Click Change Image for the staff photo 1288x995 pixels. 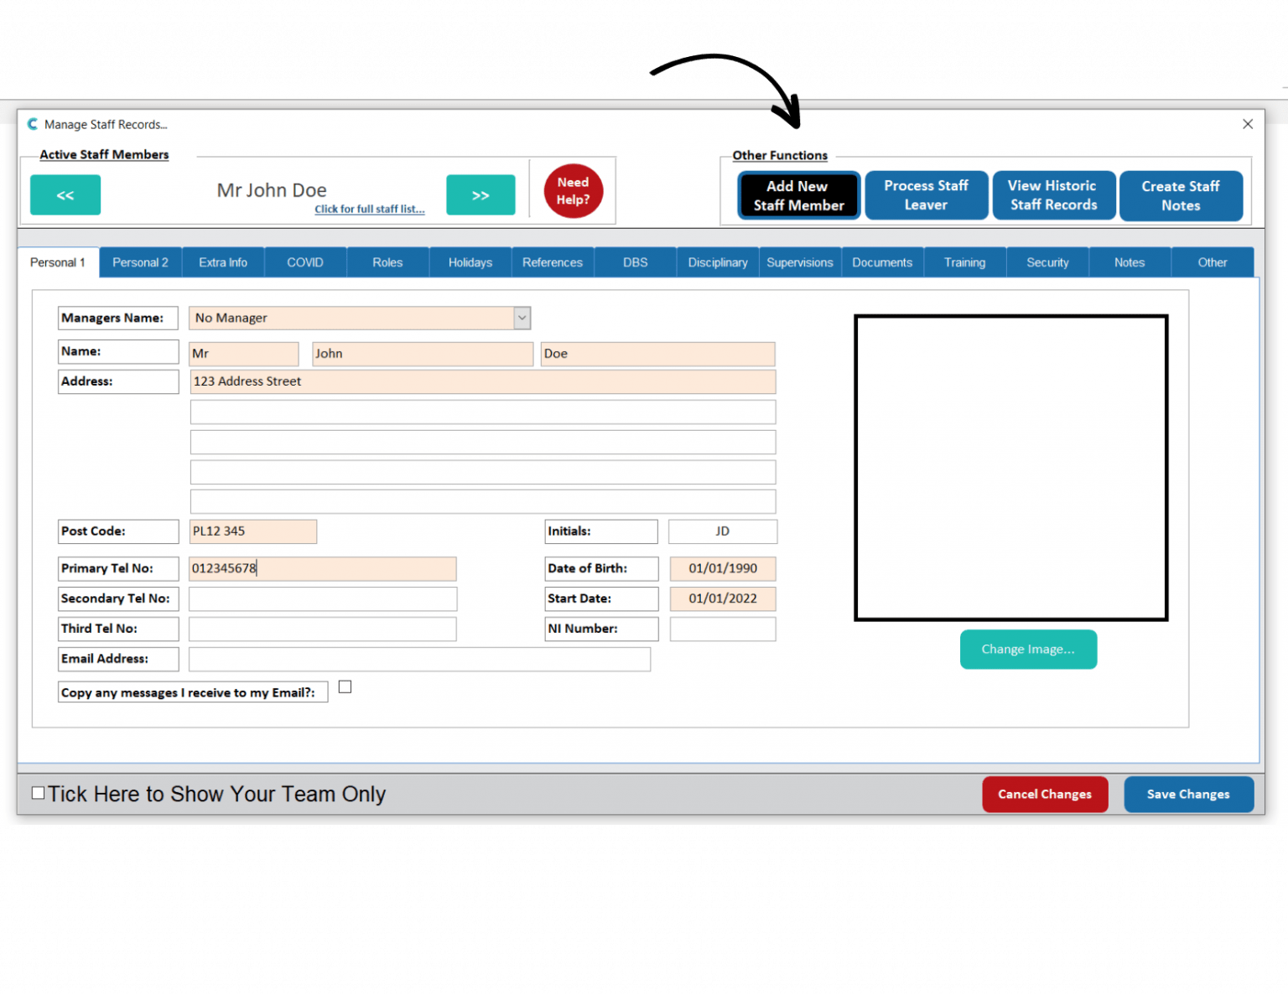pos(1028,649)
